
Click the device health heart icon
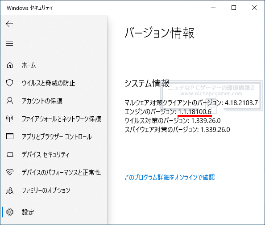10,172
